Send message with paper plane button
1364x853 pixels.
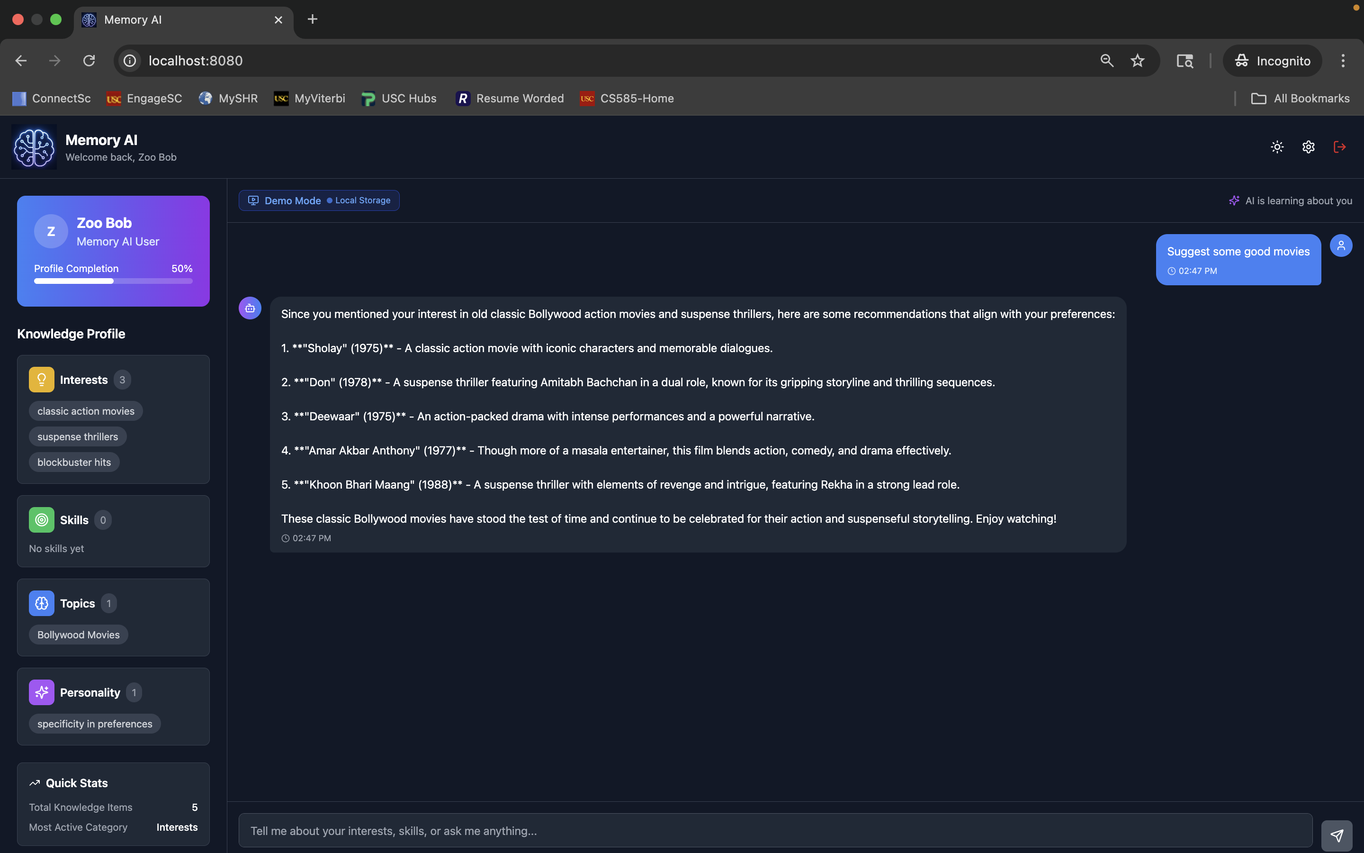(x=1337, y=835)
